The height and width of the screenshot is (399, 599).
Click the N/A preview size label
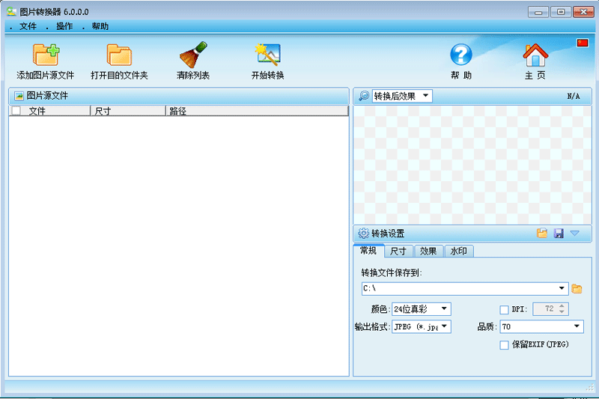pos(573,97)
